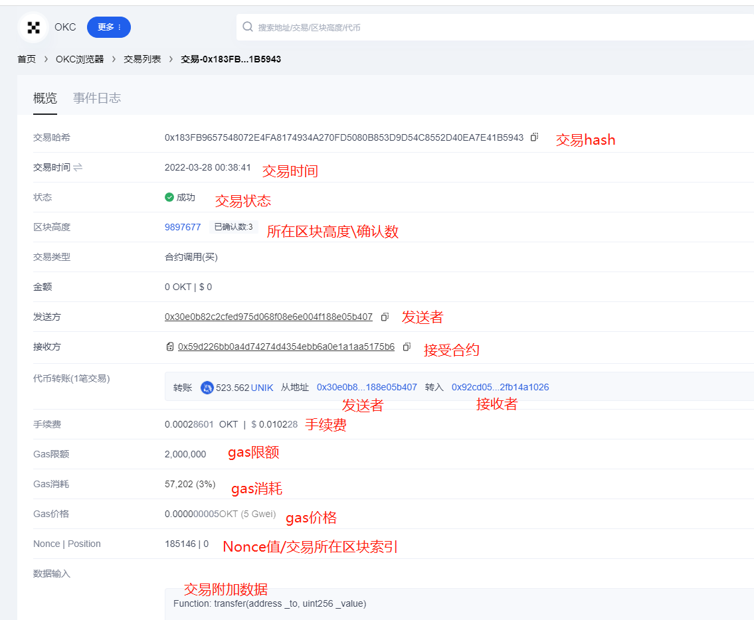Switch to the 事件日志 tab
This screenshot has height=620, width=754.
[96, 98]
